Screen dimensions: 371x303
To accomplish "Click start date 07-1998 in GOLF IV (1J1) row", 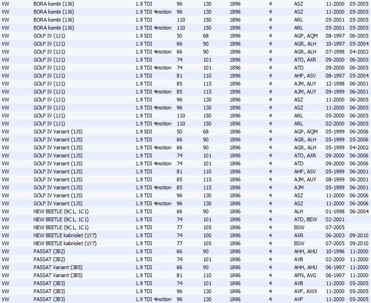I will (x=335, y=52).
